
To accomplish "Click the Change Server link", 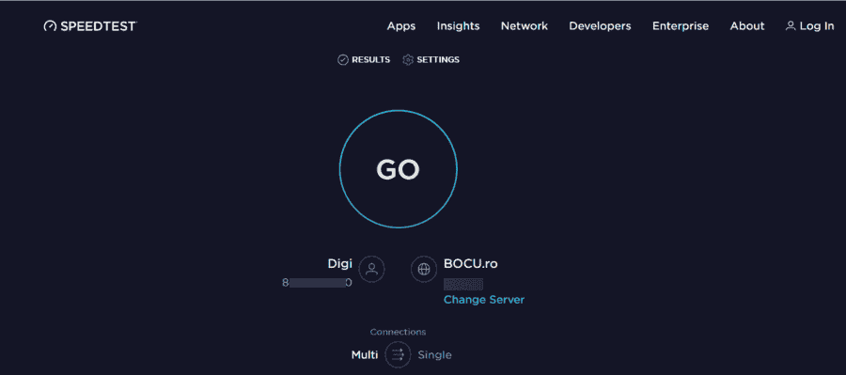I will [x=484, y=300].
